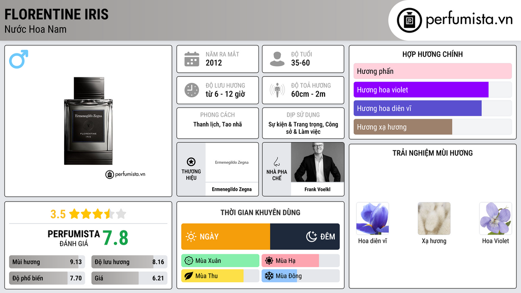
Task: Click the star badge icon above Thương hiệu
Action: pyautogui.click(x=191, y=162)
